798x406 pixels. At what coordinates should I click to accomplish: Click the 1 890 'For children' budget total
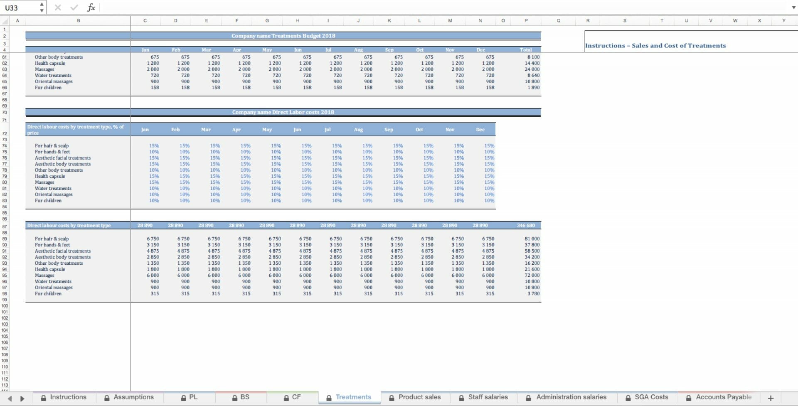tap(533, 88)
